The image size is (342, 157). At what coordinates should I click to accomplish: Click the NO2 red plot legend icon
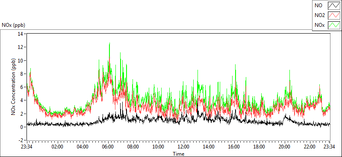click(334, 15)
